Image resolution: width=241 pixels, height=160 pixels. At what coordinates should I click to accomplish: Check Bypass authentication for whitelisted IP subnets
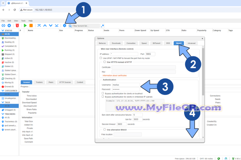(103, 97)
